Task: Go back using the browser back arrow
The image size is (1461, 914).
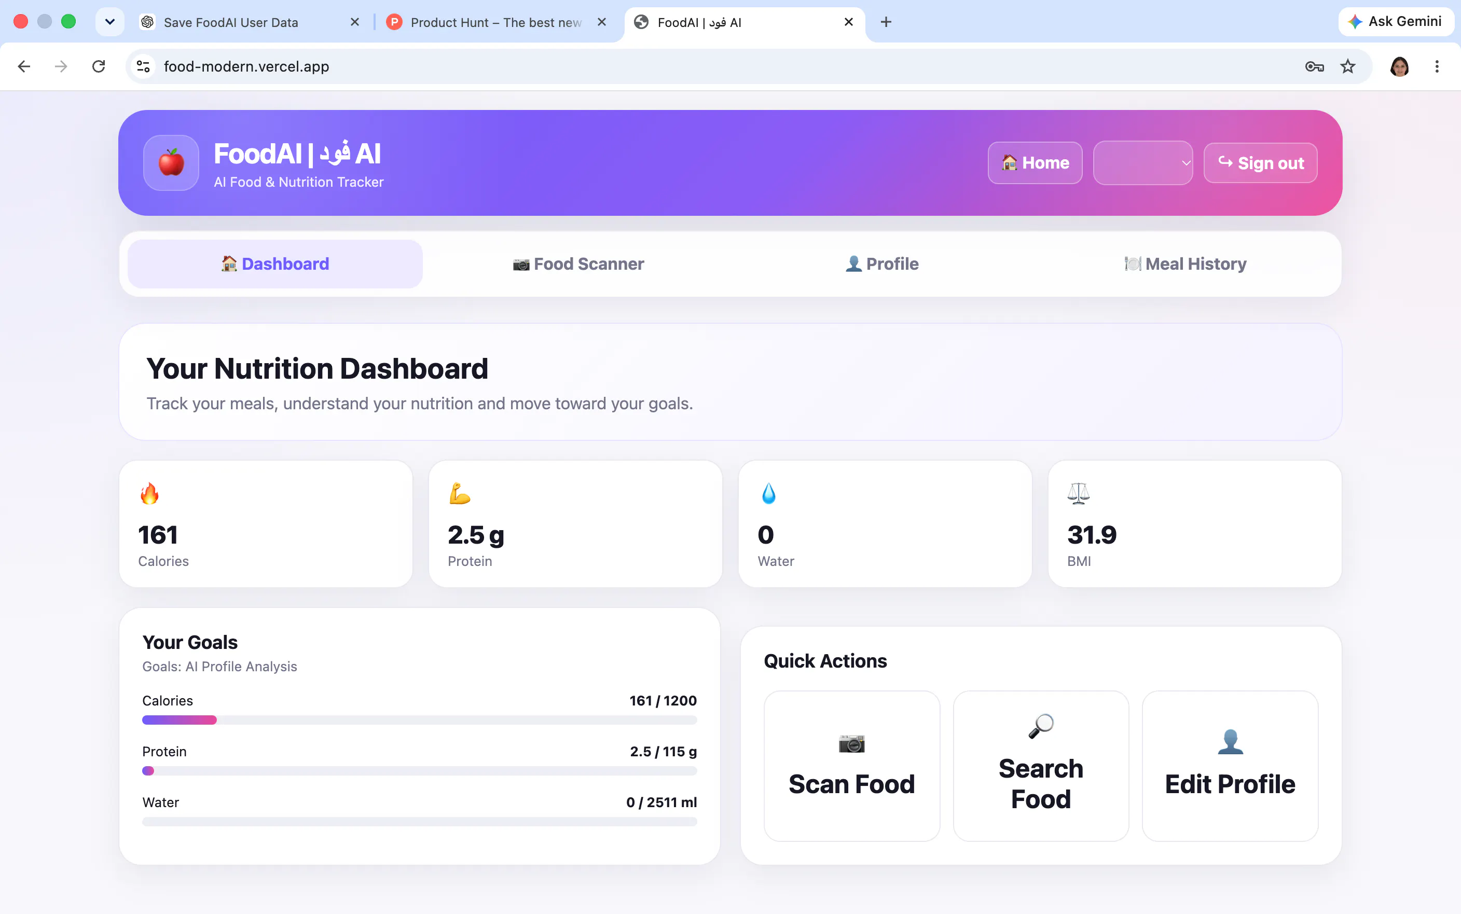Action: click(24, 66)
